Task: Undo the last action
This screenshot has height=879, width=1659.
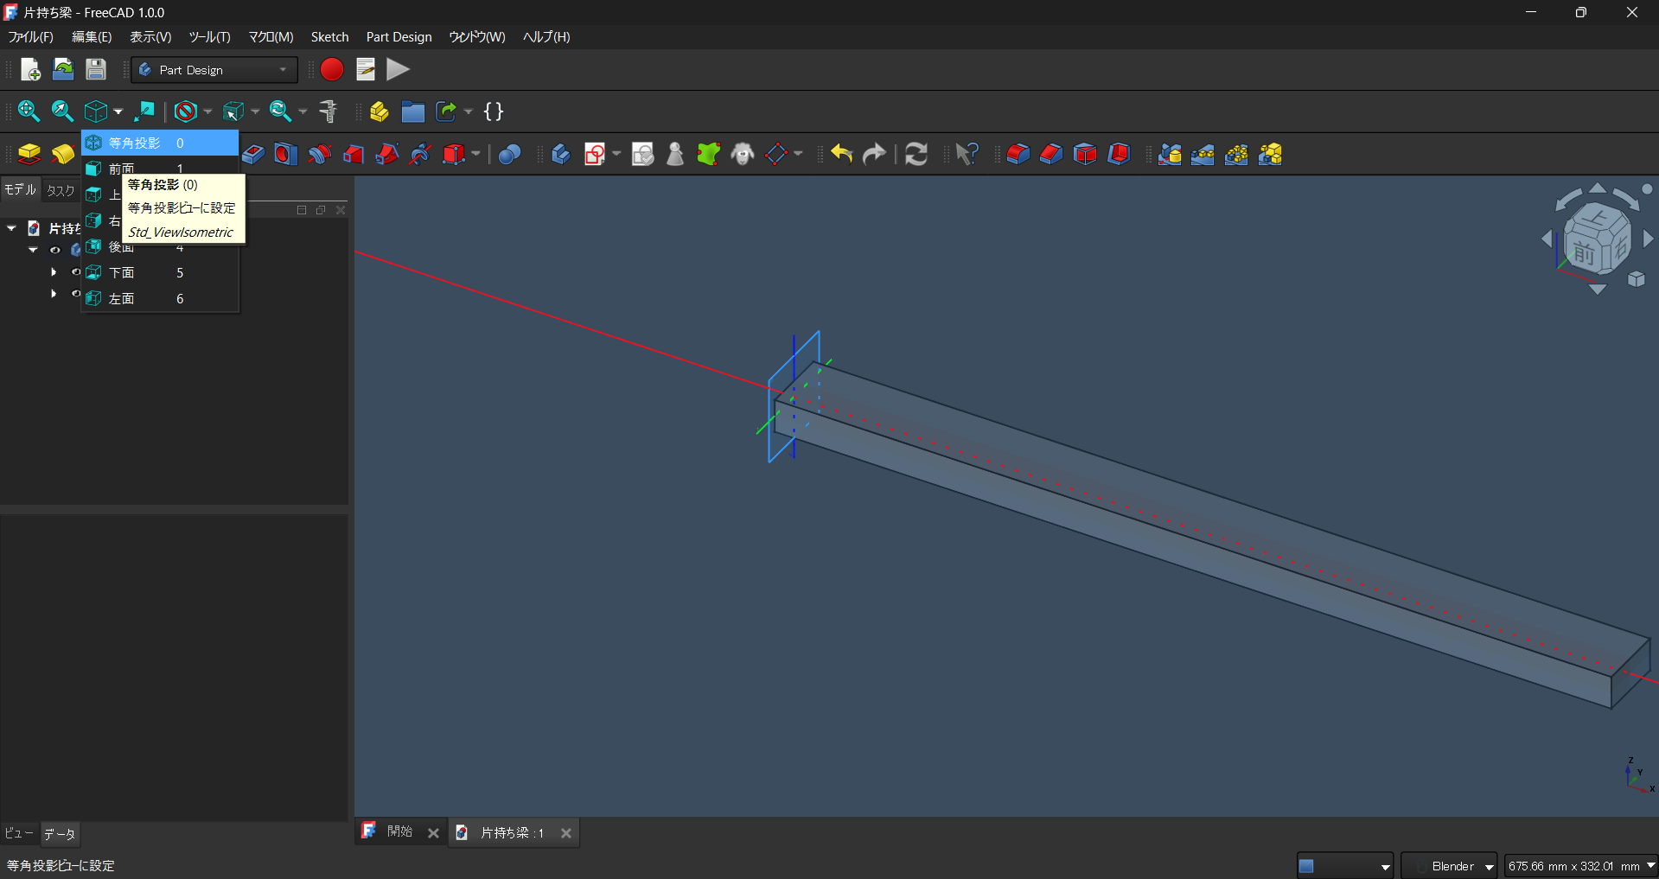Action: pyautogui.click(x=841, y=154)
